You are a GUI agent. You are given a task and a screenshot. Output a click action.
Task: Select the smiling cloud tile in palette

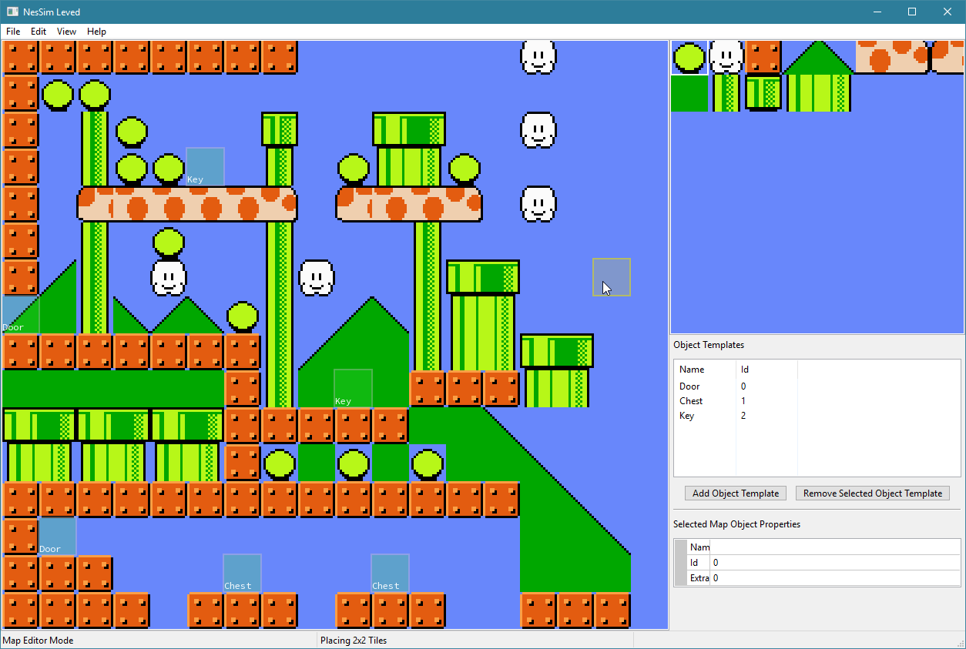click(x=726, y=57)
